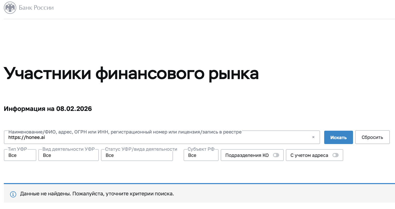Click the Подразделения КО label text
This screenshot has width=395, height=209.
[x=247, y=155]
